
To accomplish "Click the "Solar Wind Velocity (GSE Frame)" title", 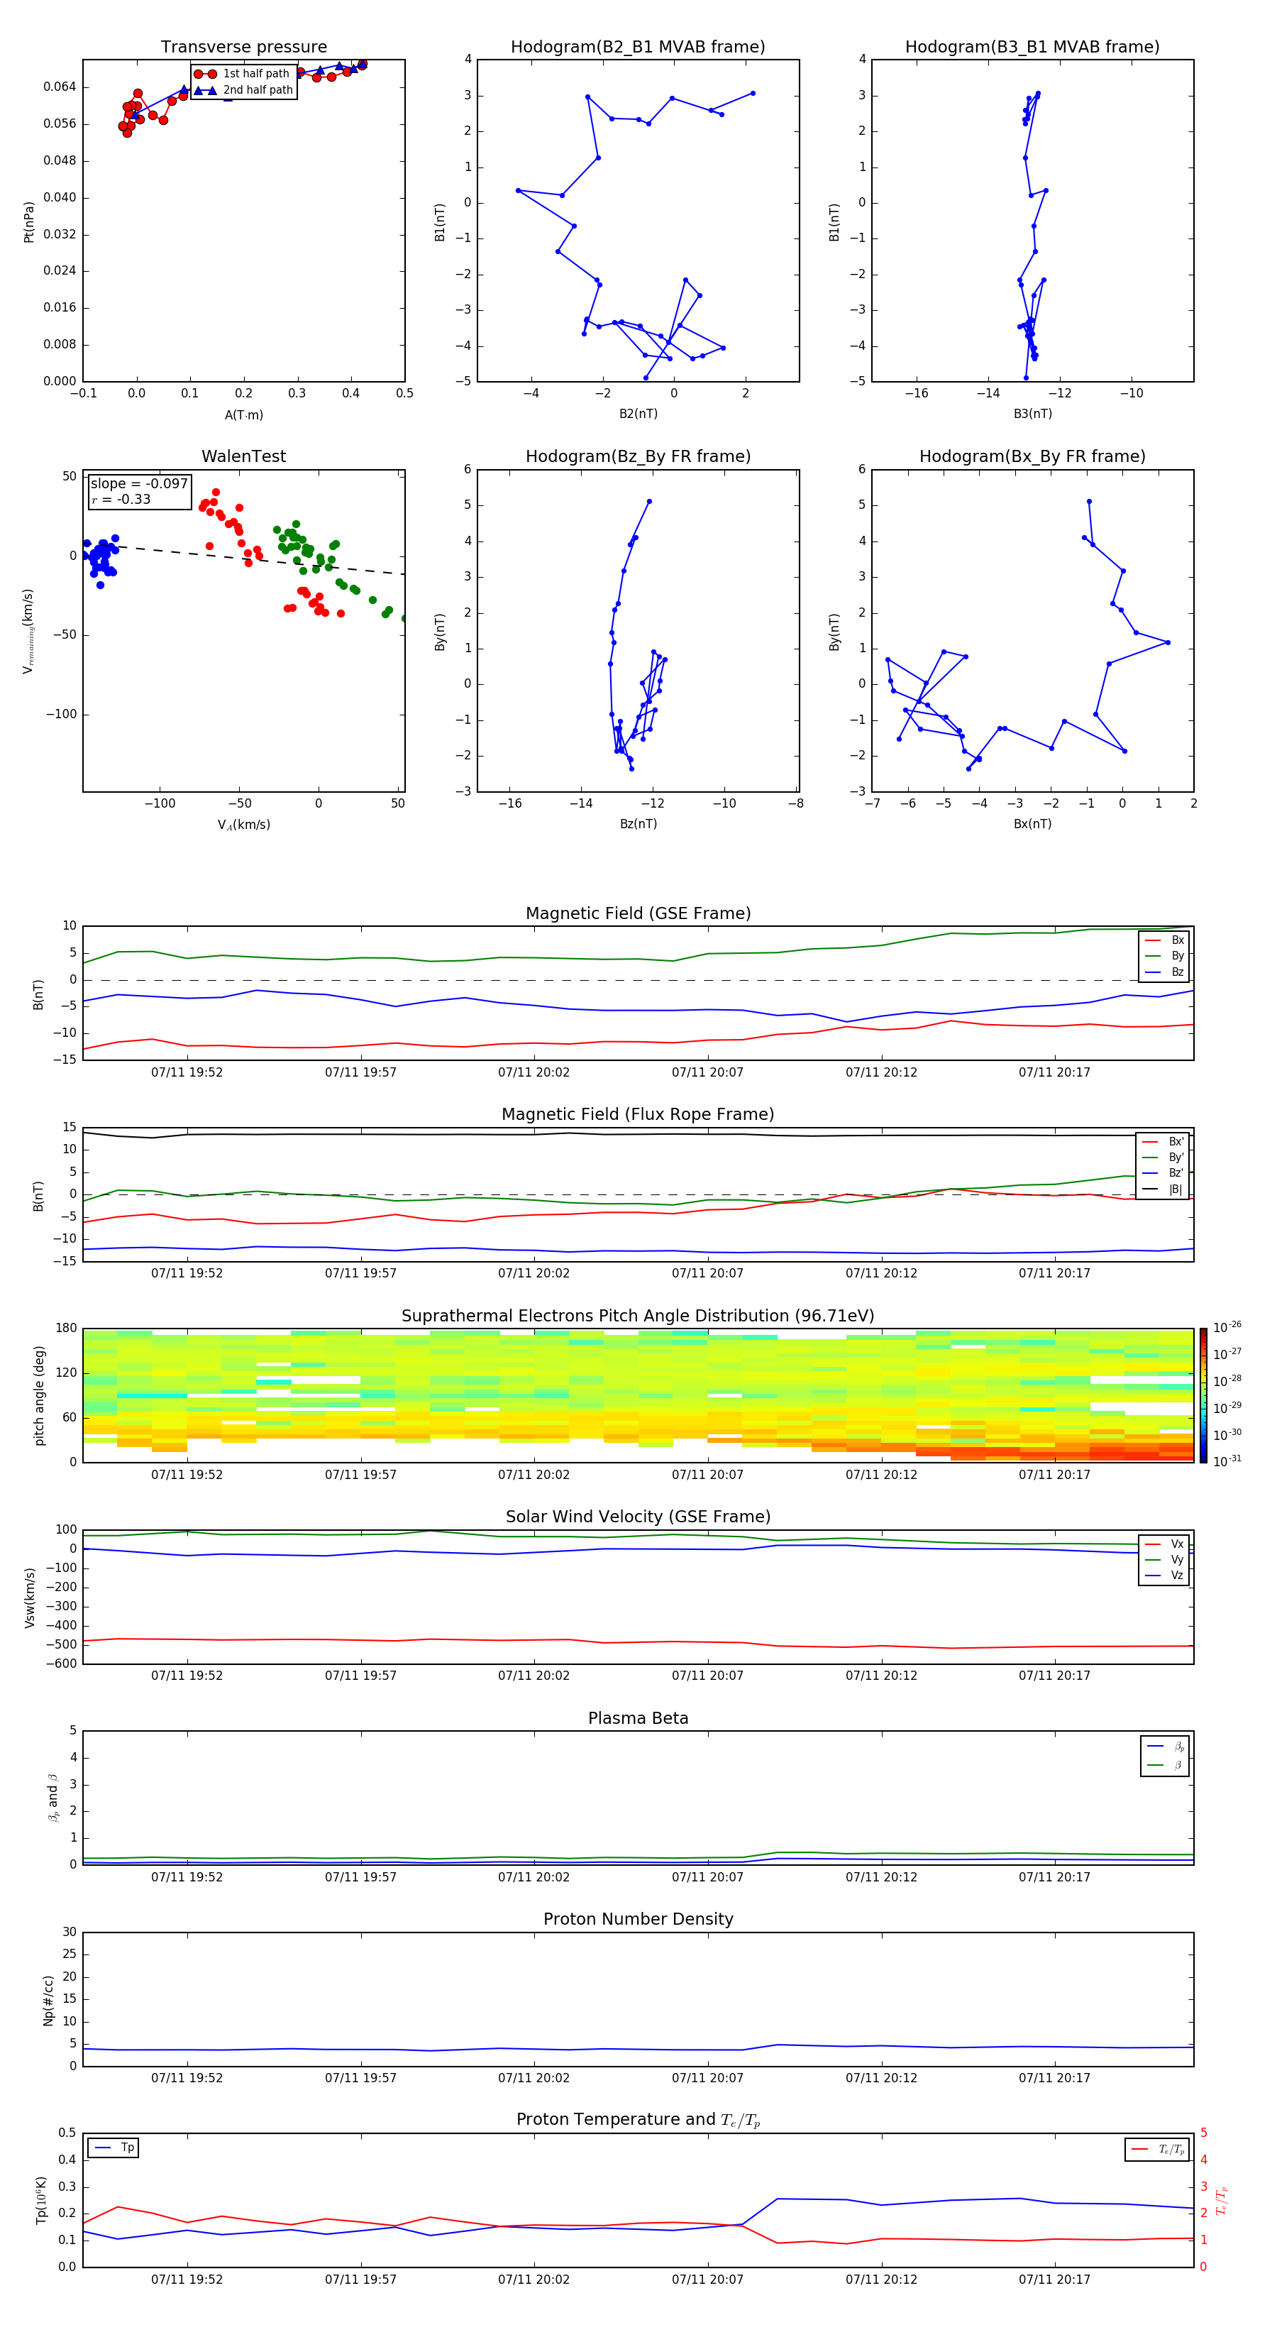I will pyautogui.click(x=638, y=1517).
